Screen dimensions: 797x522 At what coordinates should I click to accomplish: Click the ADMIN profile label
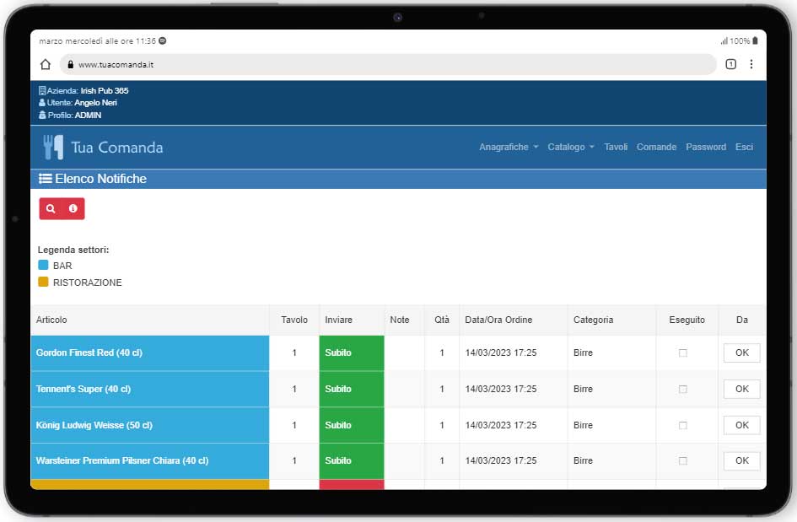88,116
